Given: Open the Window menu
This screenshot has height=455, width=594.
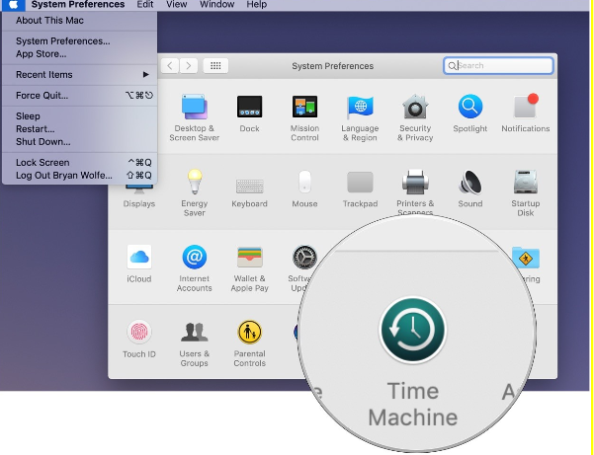Looking at the screenshot, I should click(x=216, y=5).
